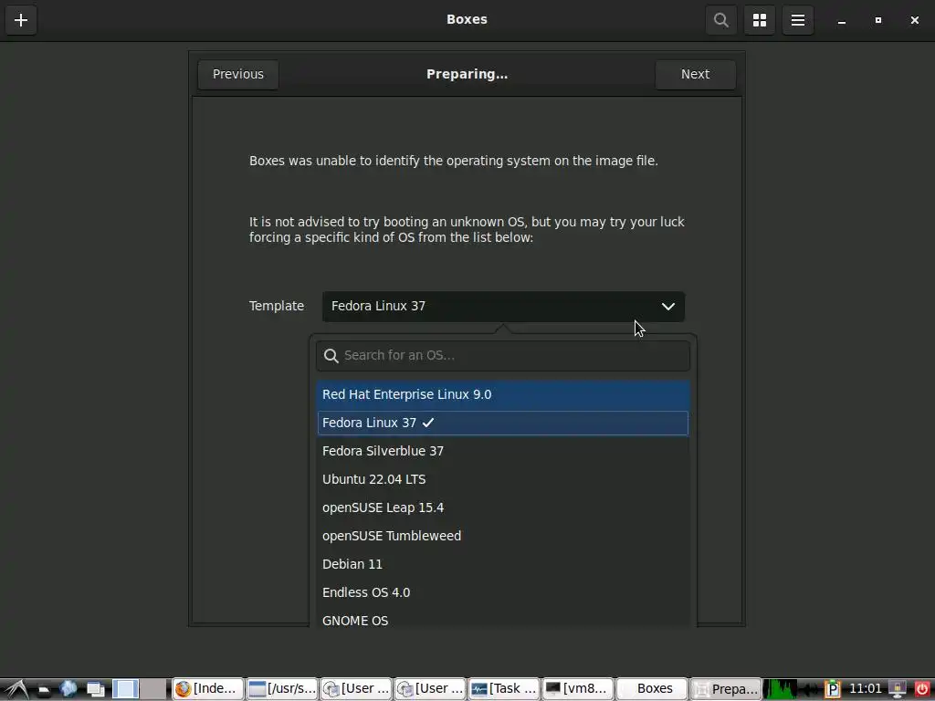
Task: Click the red power logout icon
Action: point(922,690)
